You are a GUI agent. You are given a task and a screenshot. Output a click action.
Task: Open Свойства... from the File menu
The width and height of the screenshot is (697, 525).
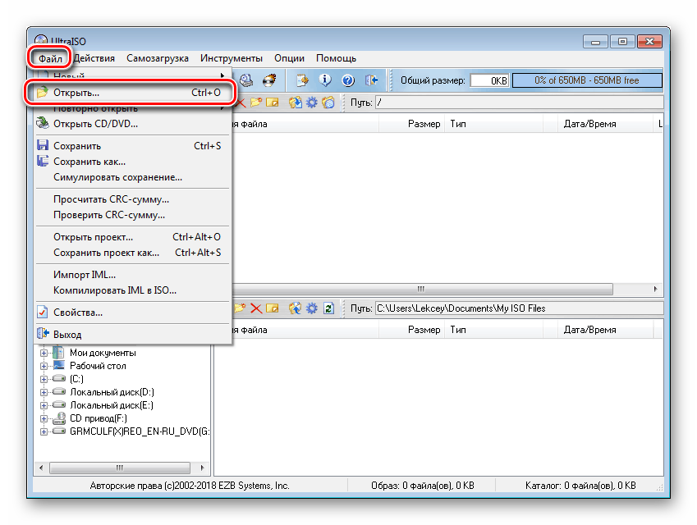pyautogui.click(x=132, y=313)
